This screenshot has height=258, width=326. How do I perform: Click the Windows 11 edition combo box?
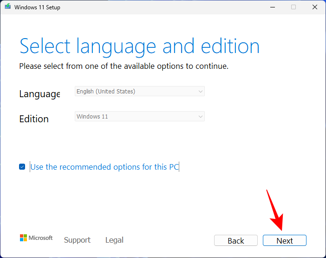point(139,117)
